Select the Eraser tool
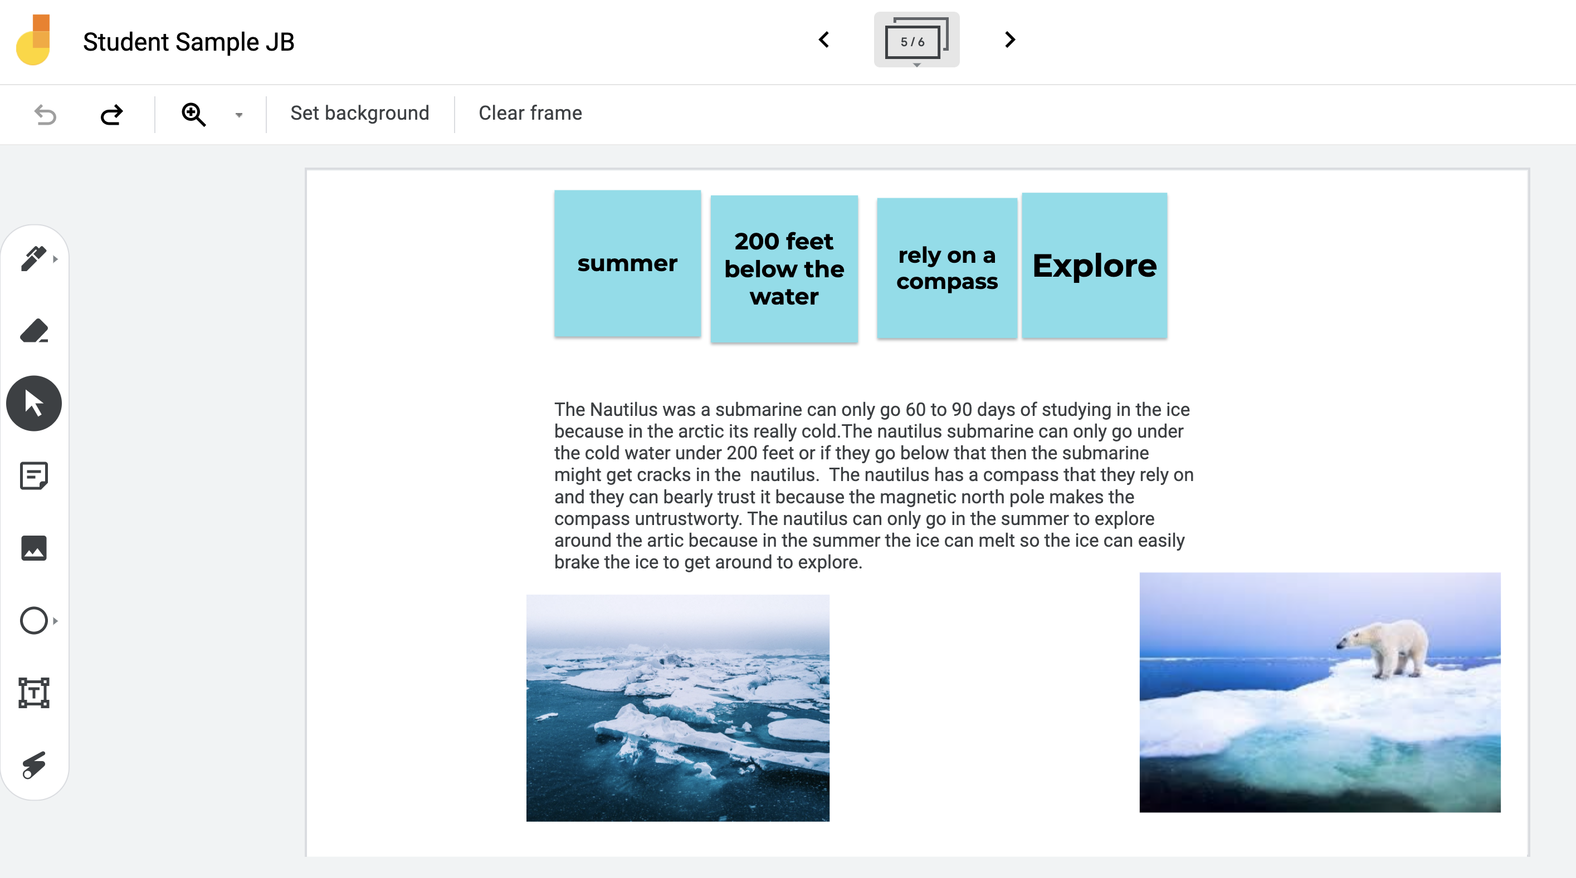This screenshot has height=878, width=1576. (x=35, y=331)
